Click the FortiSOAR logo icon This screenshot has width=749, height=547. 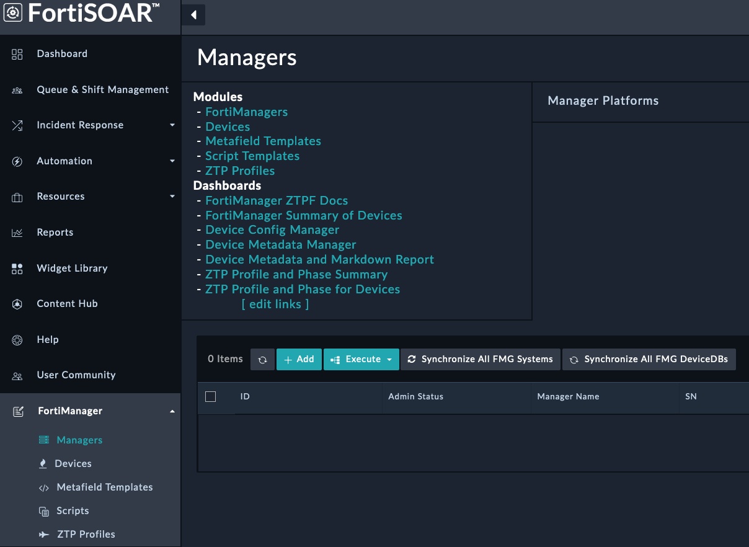pyautogui.click(x=13, y=13)
